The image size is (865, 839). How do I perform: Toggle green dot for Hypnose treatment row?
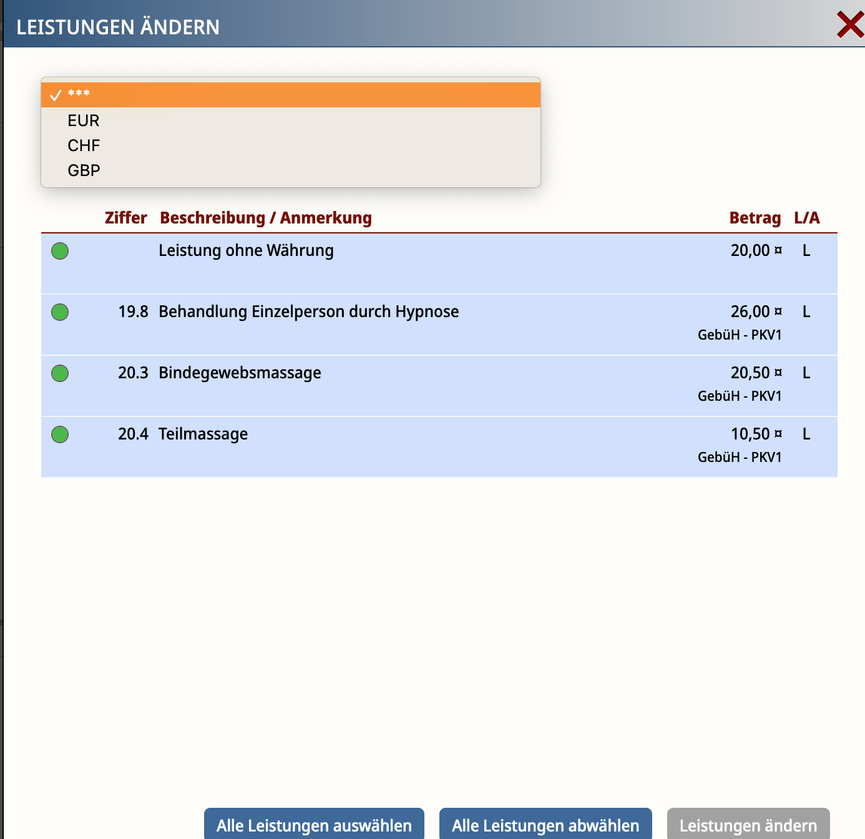(x=60, y=312)
